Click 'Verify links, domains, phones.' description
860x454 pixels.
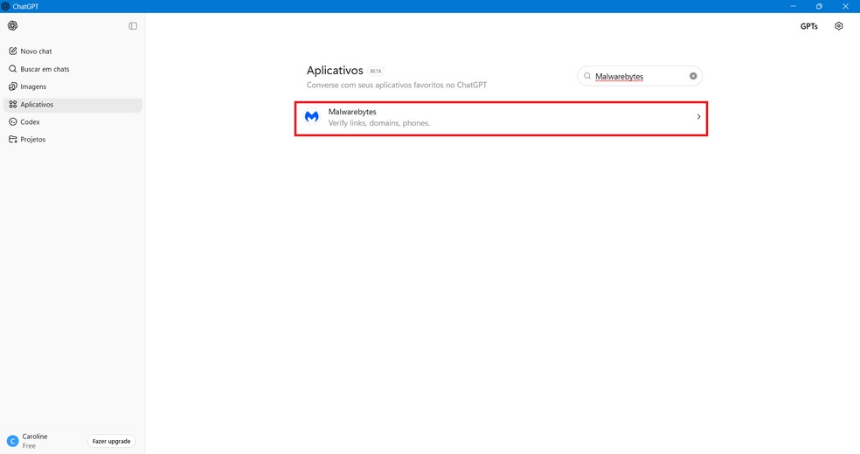click(379, 123)
